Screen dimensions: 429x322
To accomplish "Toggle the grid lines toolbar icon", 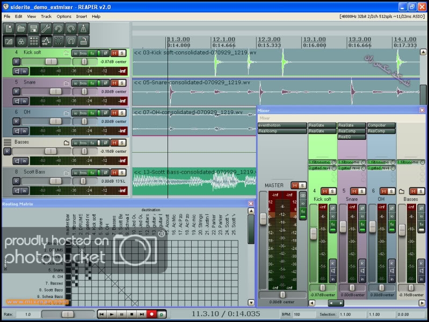I will (x=34, y=41).
